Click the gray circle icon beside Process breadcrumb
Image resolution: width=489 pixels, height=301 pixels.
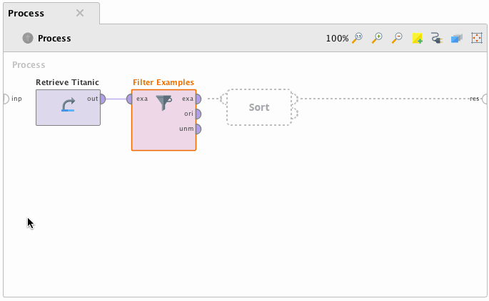point(28,39)
